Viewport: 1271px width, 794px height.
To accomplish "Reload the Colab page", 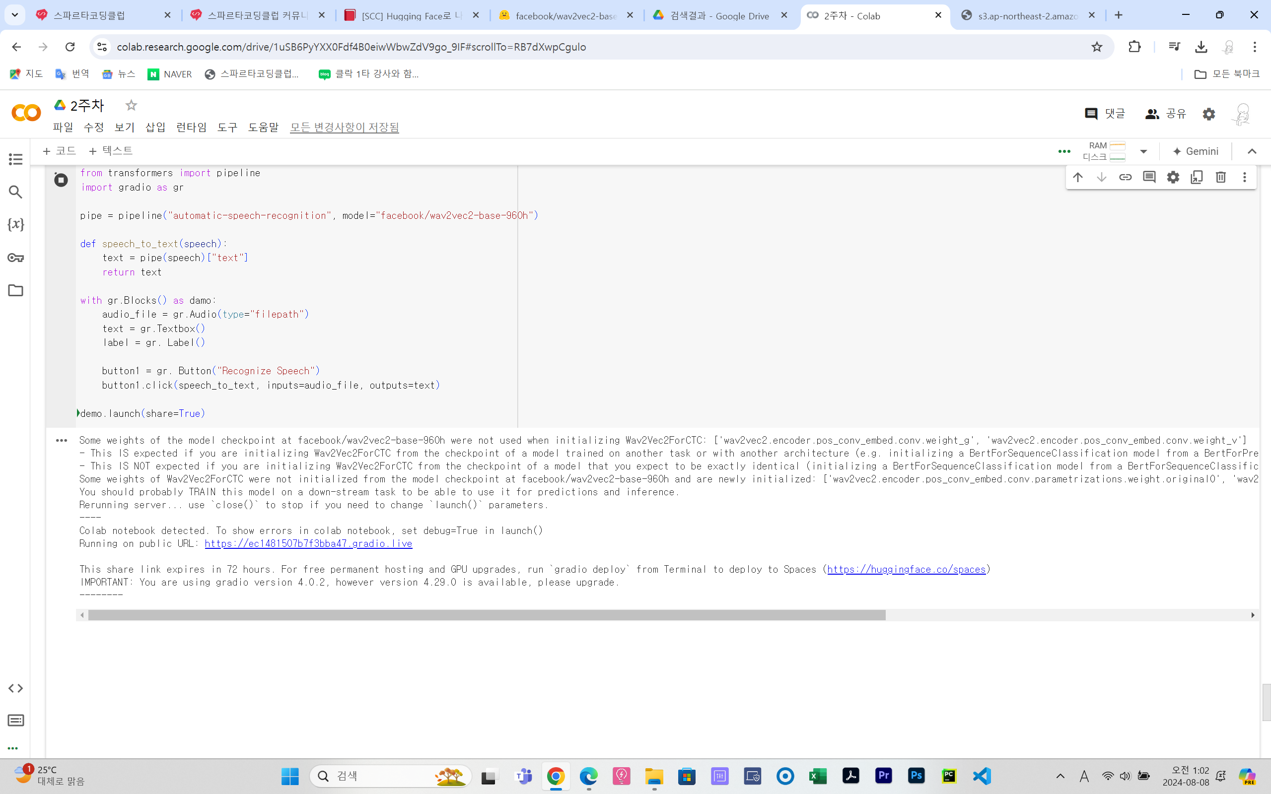I will click(70, 47).
